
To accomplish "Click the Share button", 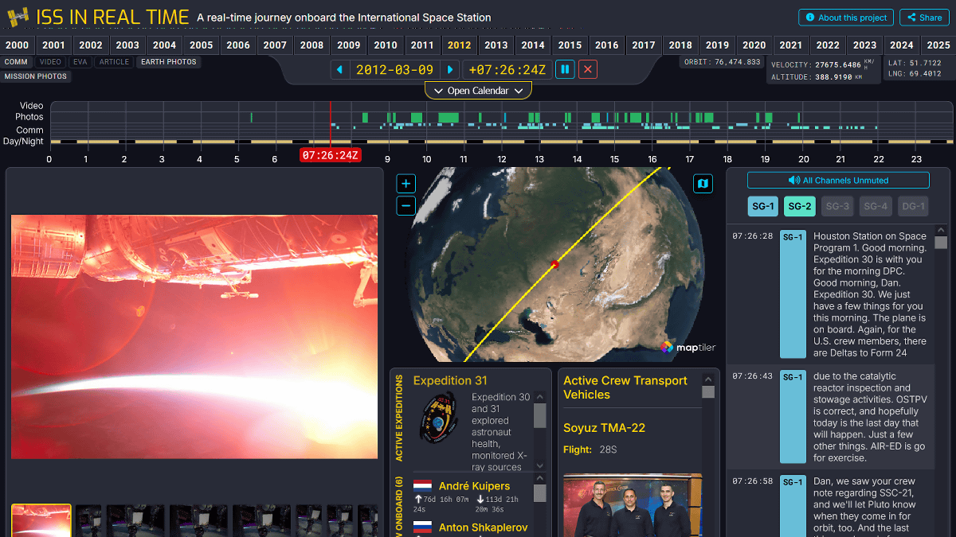I will [x=924, y=18].
